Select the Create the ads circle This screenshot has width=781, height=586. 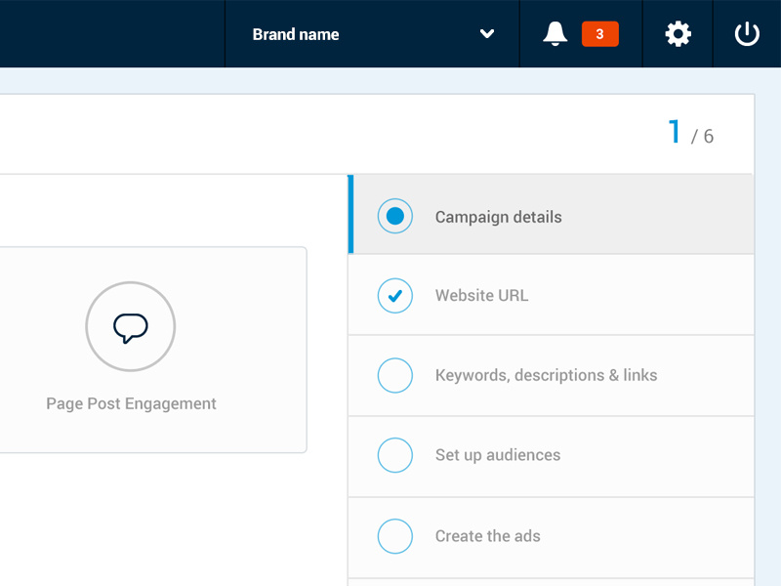click(395, 536)
